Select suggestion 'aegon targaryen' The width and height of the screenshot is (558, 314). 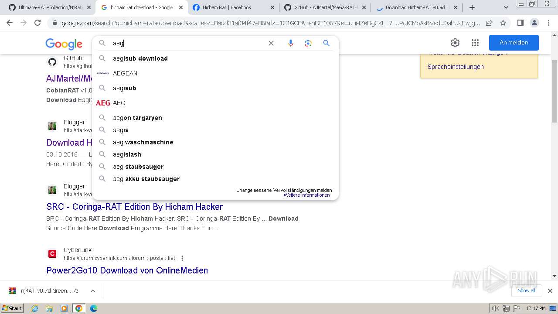(215, 118)
